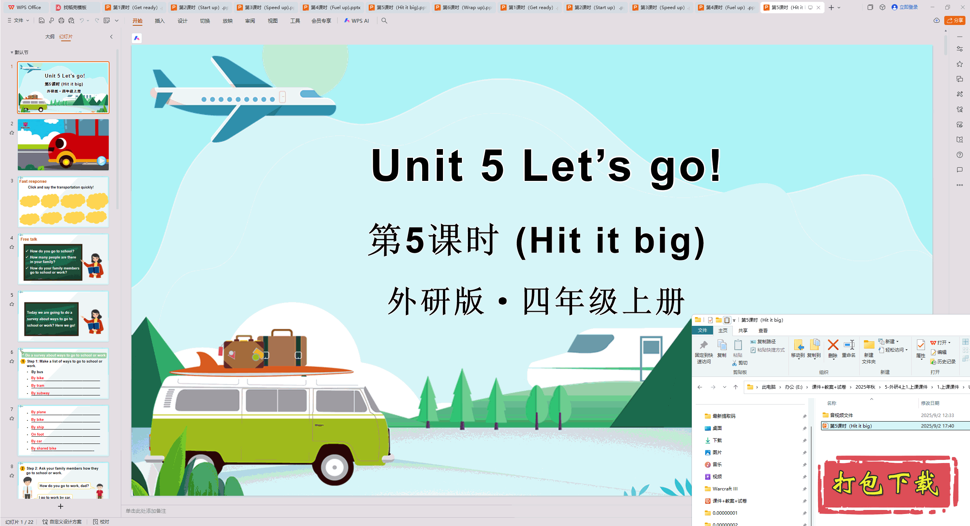
Task: Toggle the pin next to the 下载 folder
Action: [804, 440]
